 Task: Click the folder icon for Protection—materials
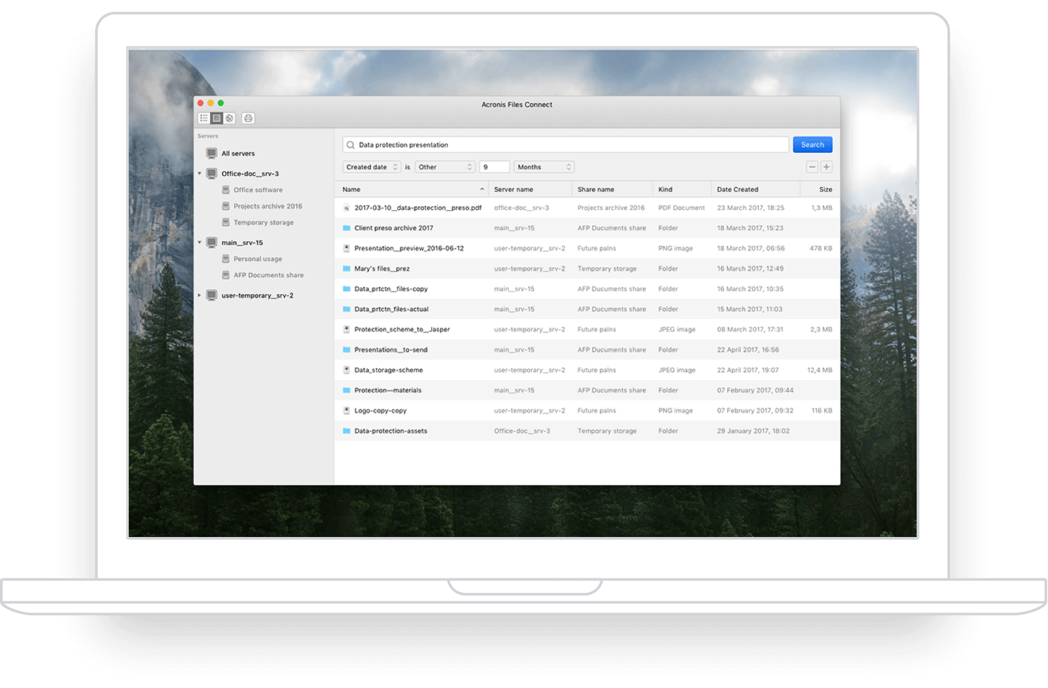pos(346,391)
